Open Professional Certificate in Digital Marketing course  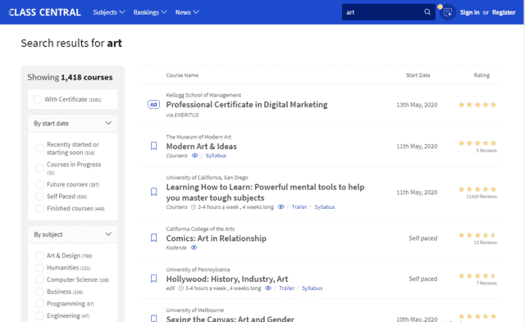(247, 105)
